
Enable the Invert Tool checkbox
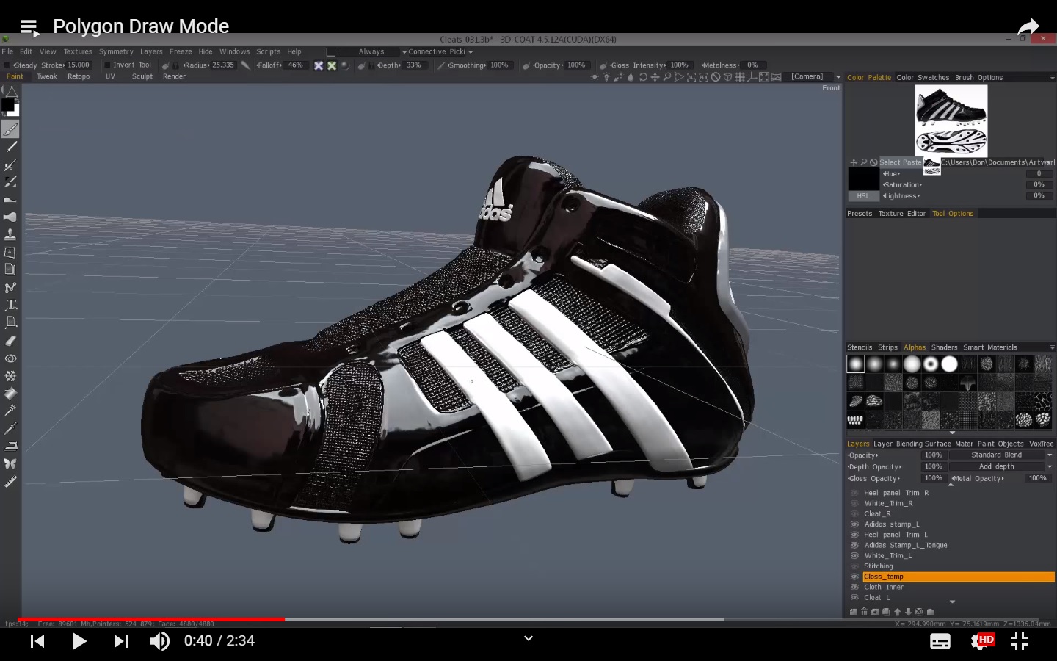(x=107, y=65)
